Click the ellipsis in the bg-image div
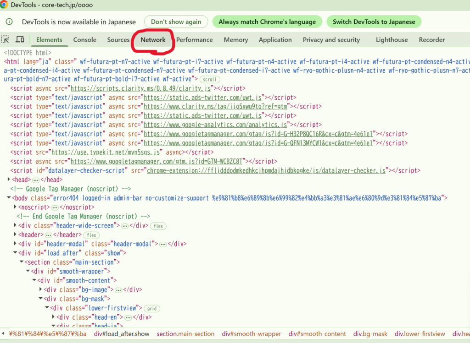 (118, 290)
